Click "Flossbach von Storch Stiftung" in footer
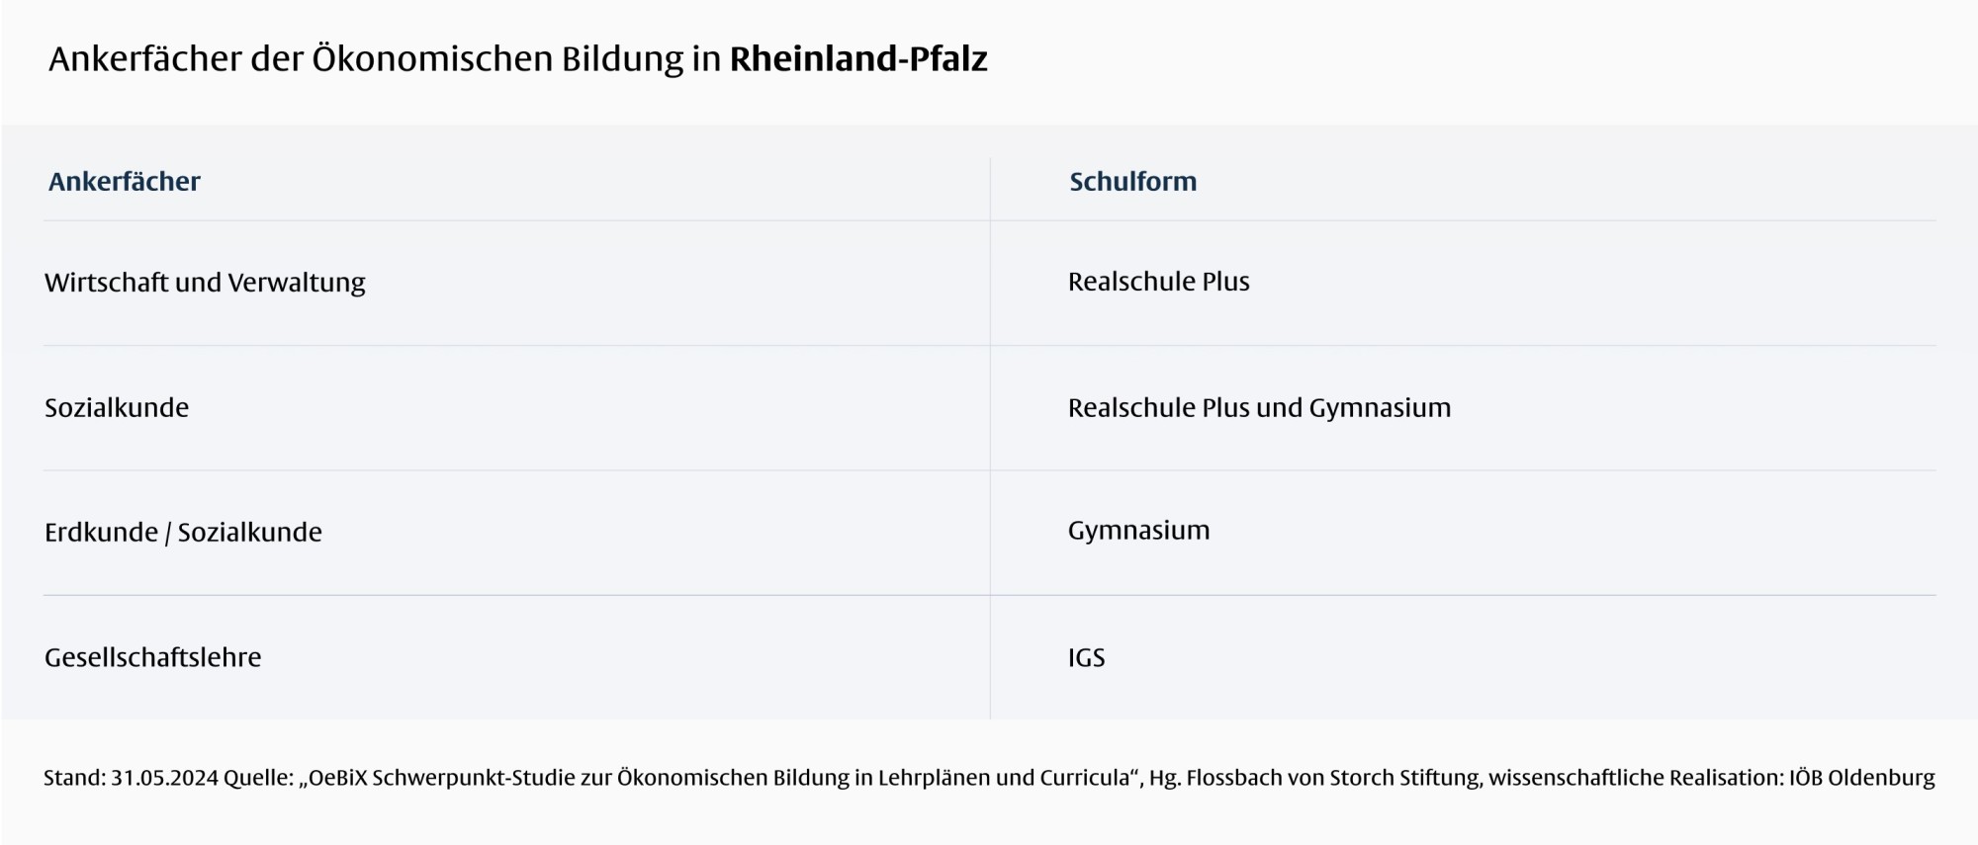 (x=1333, y=778)
